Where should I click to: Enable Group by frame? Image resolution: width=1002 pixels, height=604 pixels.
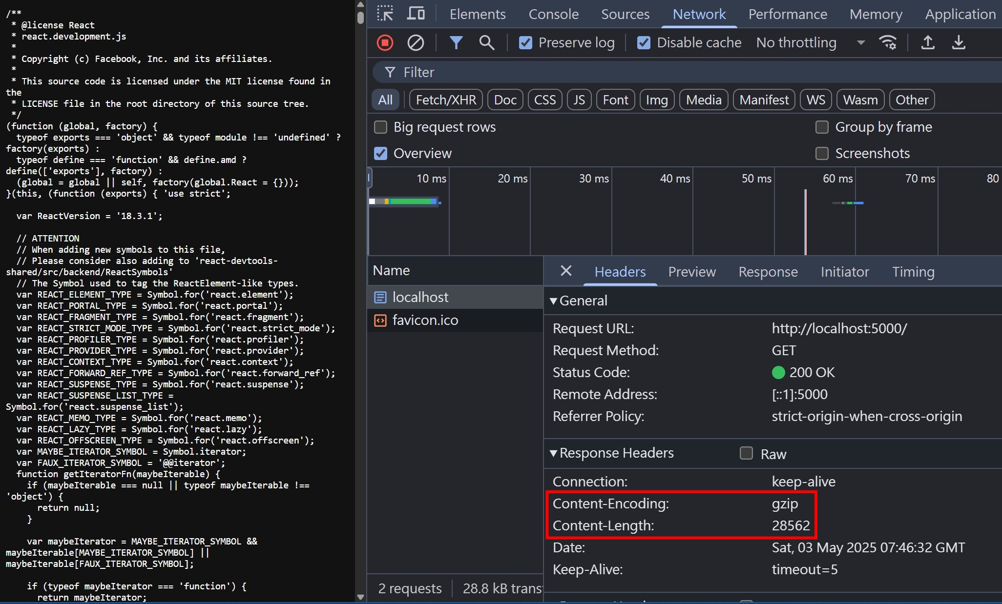point(822,127)
